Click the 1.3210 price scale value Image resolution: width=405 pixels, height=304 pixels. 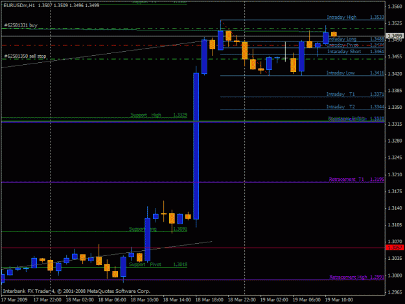395,174
